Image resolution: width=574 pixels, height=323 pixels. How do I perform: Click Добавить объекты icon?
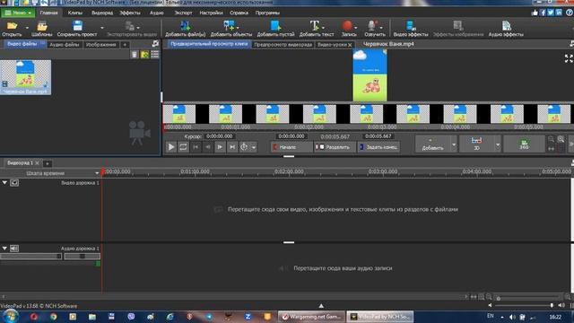coord(230,26)
